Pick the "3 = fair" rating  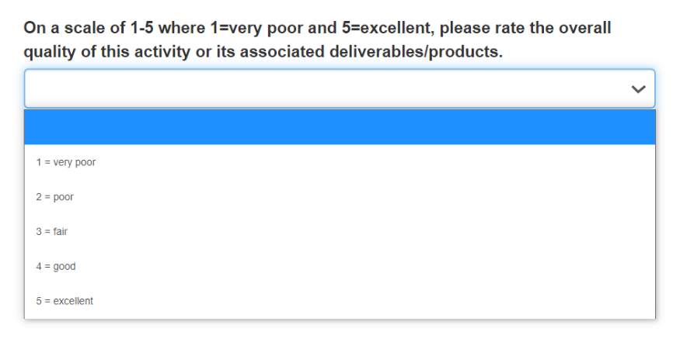pyautogui.click(x=51, y=231)
